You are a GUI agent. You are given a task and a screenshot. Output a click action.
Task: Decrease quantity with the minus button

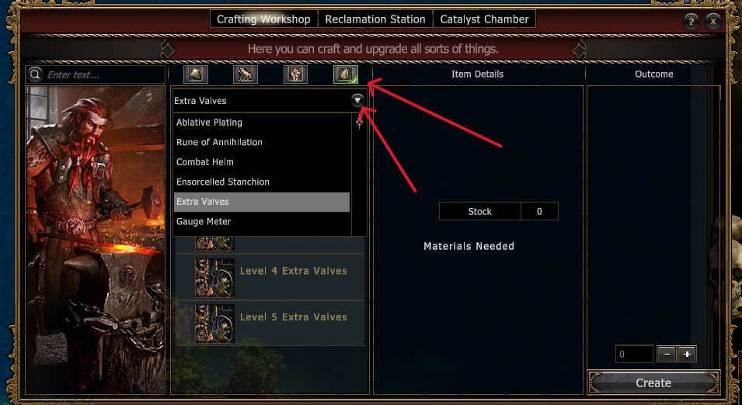[x=667, y=354]
